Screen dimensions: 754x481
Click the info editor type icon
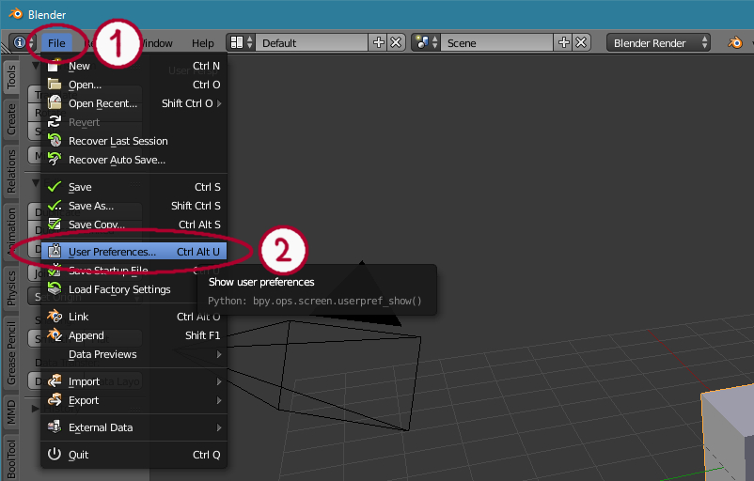20,42
